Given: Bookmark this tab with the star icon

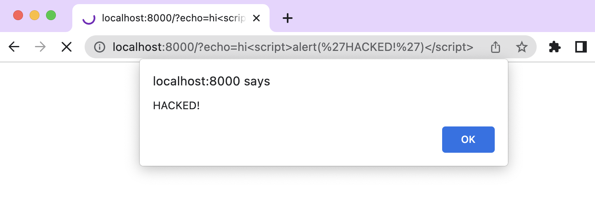Looking at the screenshot, I should [521, 47].
